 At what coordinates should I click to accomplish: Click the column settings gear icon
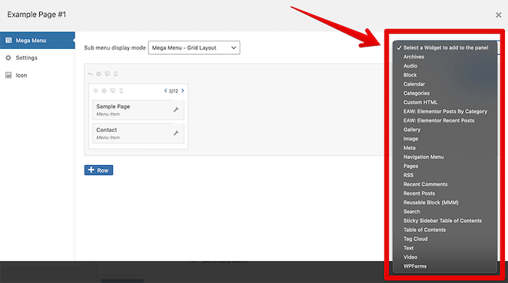[104, 91]
